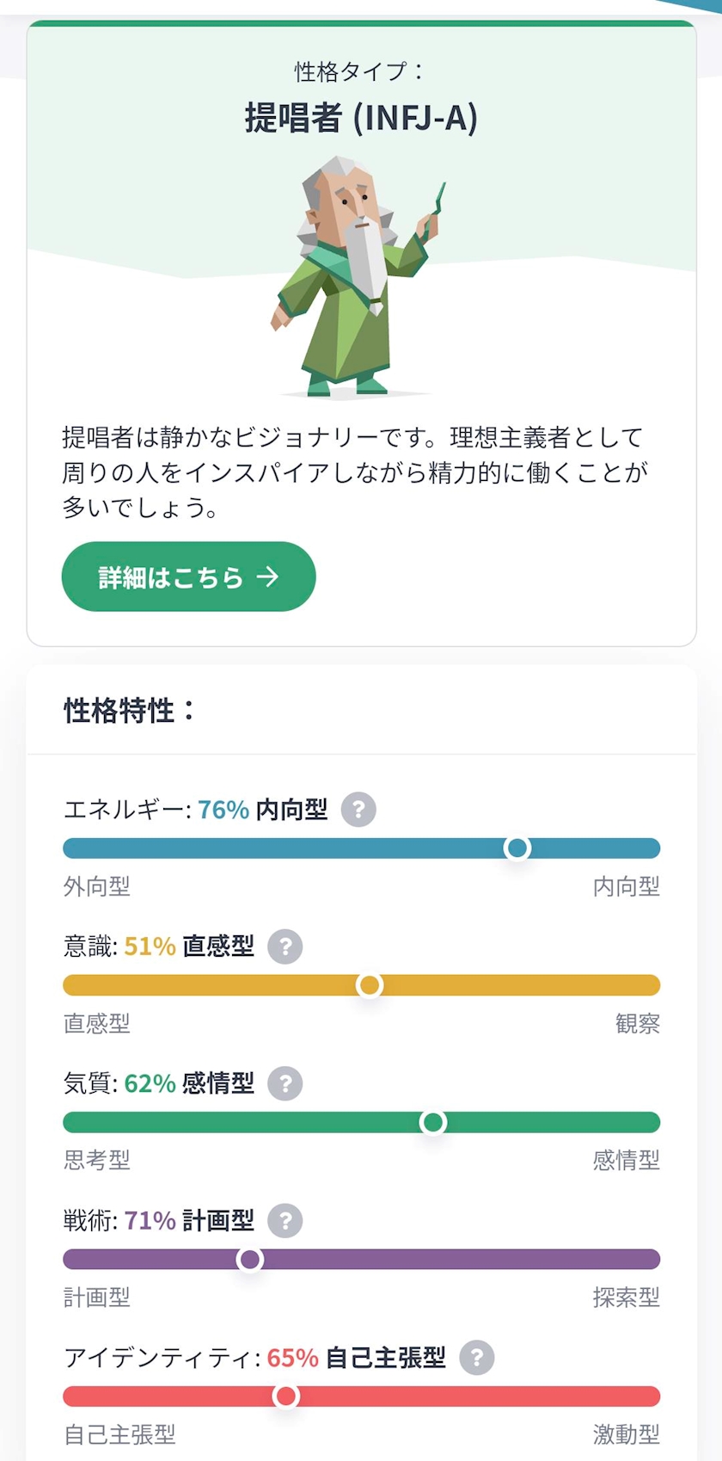Viewport: 722px width, 1461px height.
Task: Click the arrow icon in 詳細はこちら button
Action: [x=268, y=576]
